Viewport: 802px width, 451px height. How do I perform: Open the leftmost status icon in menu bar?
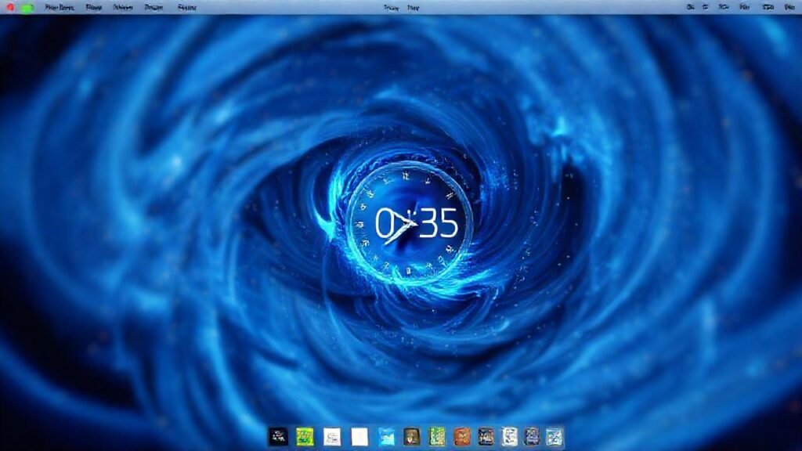(x=690, y=7)
